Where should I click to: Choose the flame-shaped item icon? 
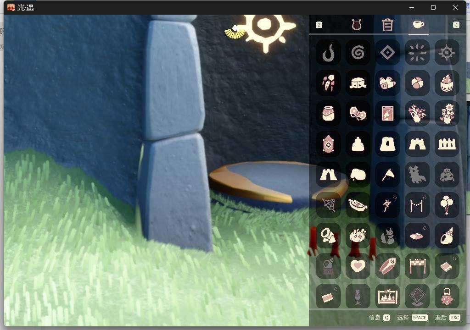click(328, 53)
